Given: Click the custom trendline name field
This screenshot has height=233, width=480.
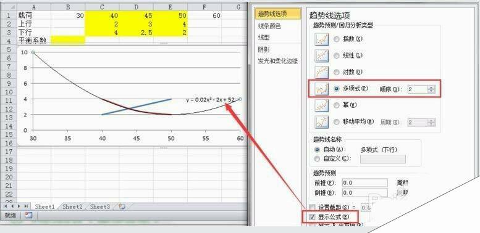Looking at the screenshot, I should [383, 159].
